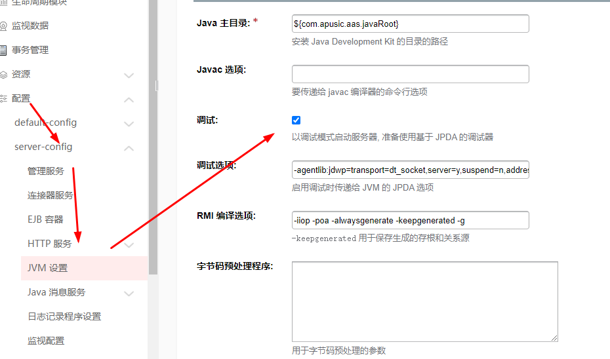This screenshot has height=359, width=610.
Task: Expand the Java 消息服务 chevron
Action: click(x=129, y=293)
